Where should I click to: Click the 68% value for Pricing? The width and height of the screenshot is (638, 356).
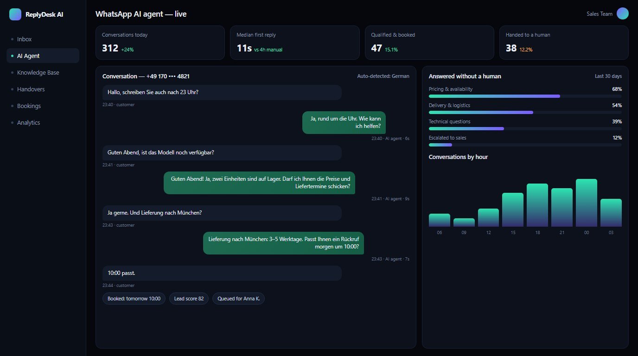(617, 89)
